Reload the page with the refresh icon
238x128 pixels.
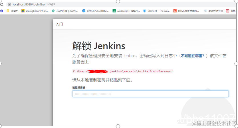(x=2, y=5)
